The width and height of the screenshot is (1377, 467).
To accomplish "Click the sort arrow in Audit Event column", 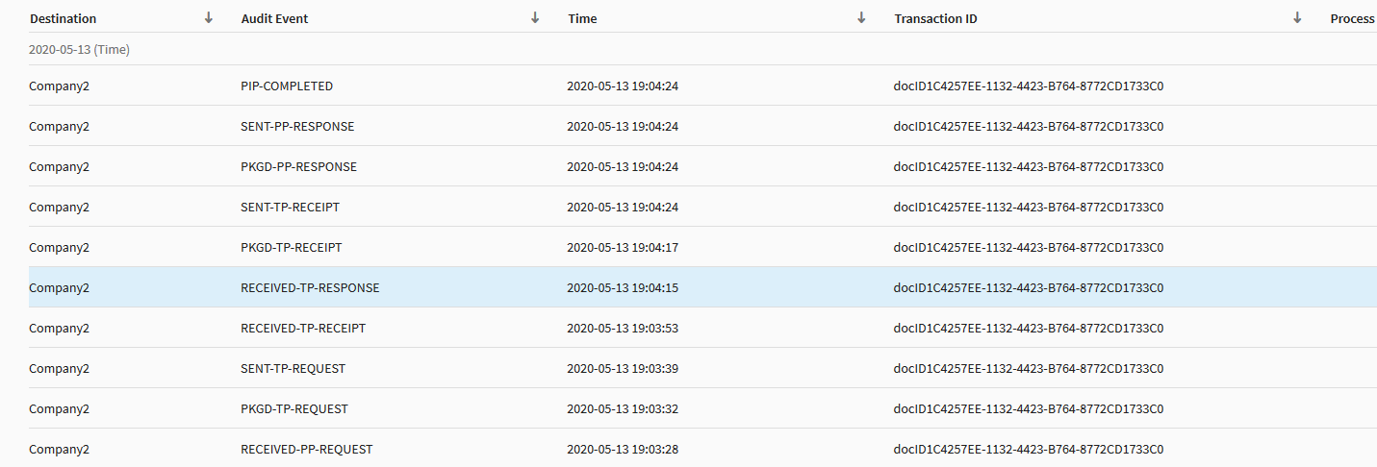I will pos(535,17).
